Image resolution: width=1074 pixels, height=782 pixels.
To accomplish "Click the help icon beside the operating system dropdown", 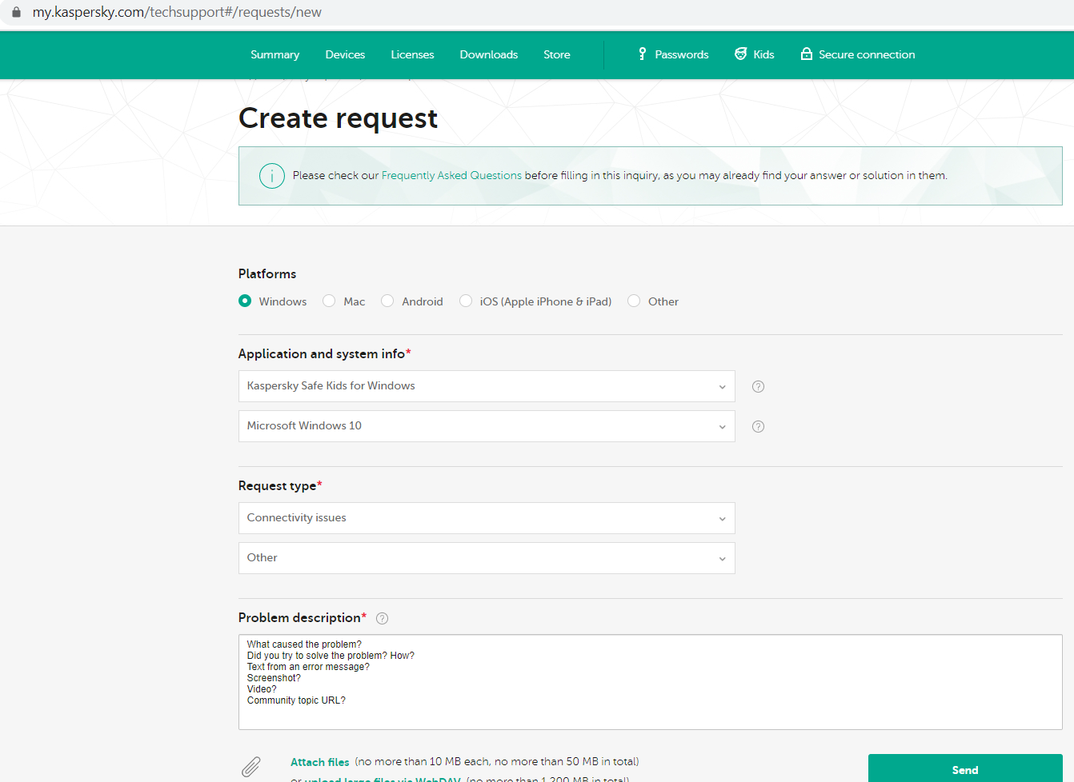I will (x=759, y=426).
